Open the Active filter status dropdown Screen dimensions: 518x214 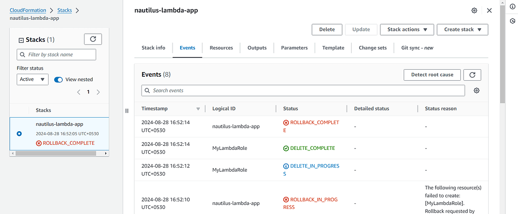[32, 79]
